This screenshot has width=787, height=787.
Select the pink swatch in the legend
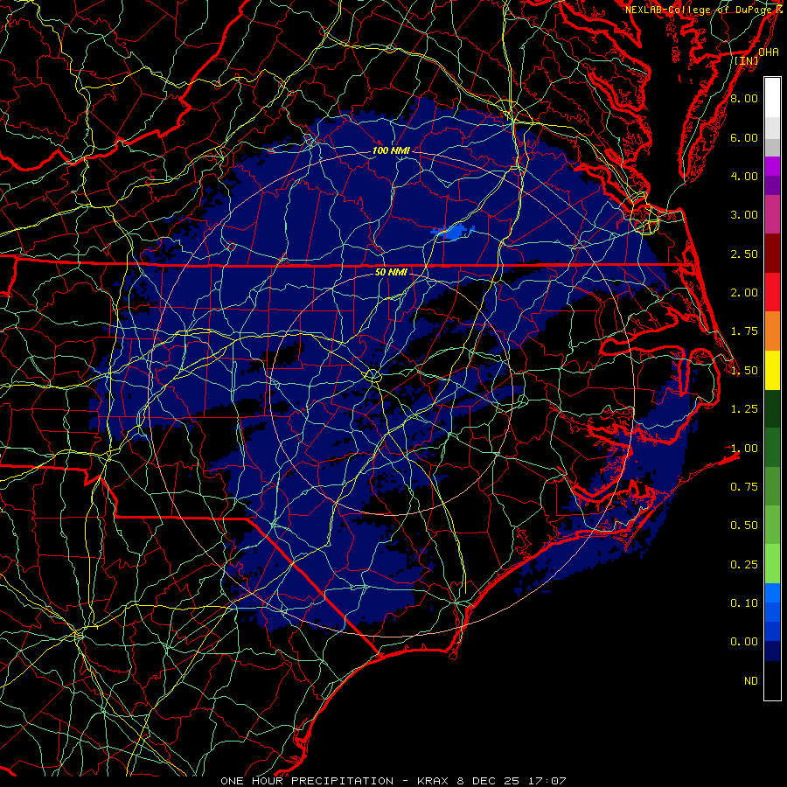coord(772,214)
